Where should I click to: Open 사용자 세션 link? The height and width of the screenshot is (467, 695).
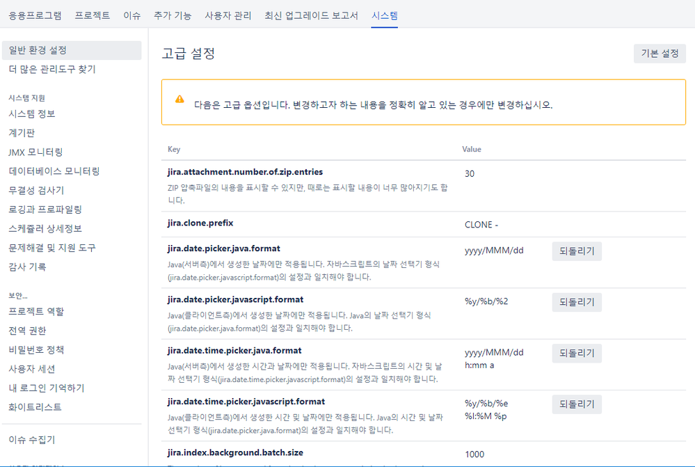click(32, 369)
